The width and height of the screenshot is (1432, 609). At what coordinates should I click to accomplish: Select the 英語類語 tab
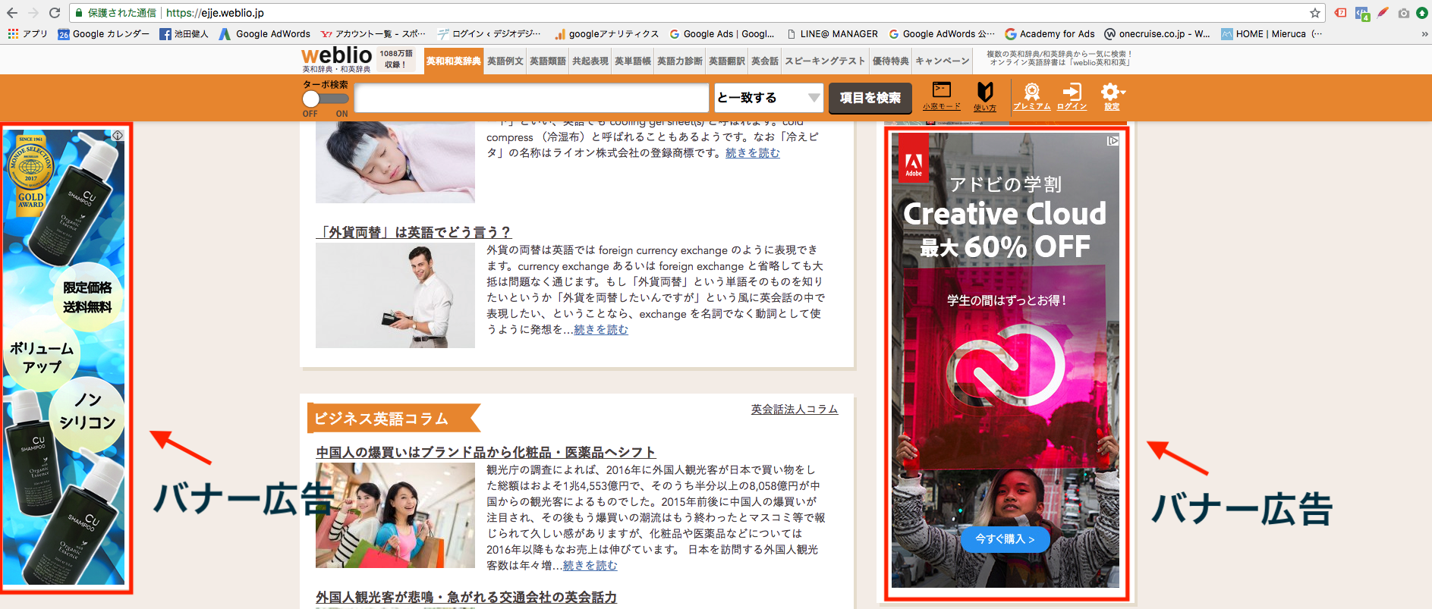pyautogui.click(x=548, y=61)
